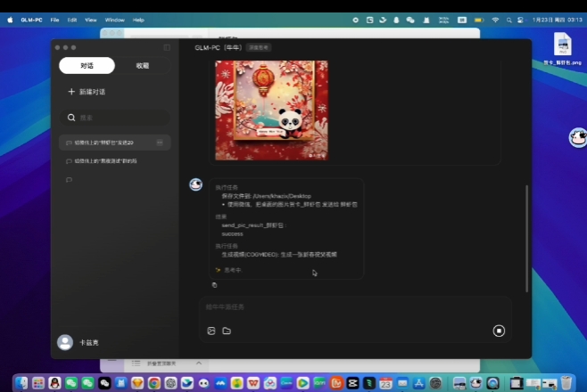587x392 pixels.
Task: Open Calendar from the Dock
Action: point(385,383)
